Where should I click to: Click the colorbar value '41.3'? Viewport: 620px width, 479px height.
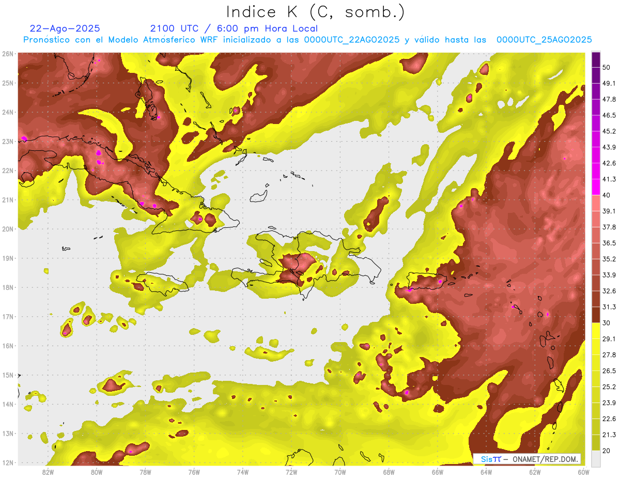(609, 179)
